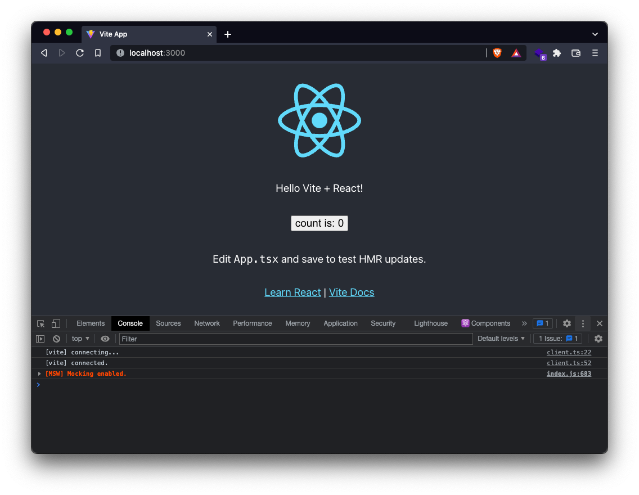Open the extension with the 6 badge
Image resolution: width=639 pixels, height=495 pixels.
click(x=540, y=54)
